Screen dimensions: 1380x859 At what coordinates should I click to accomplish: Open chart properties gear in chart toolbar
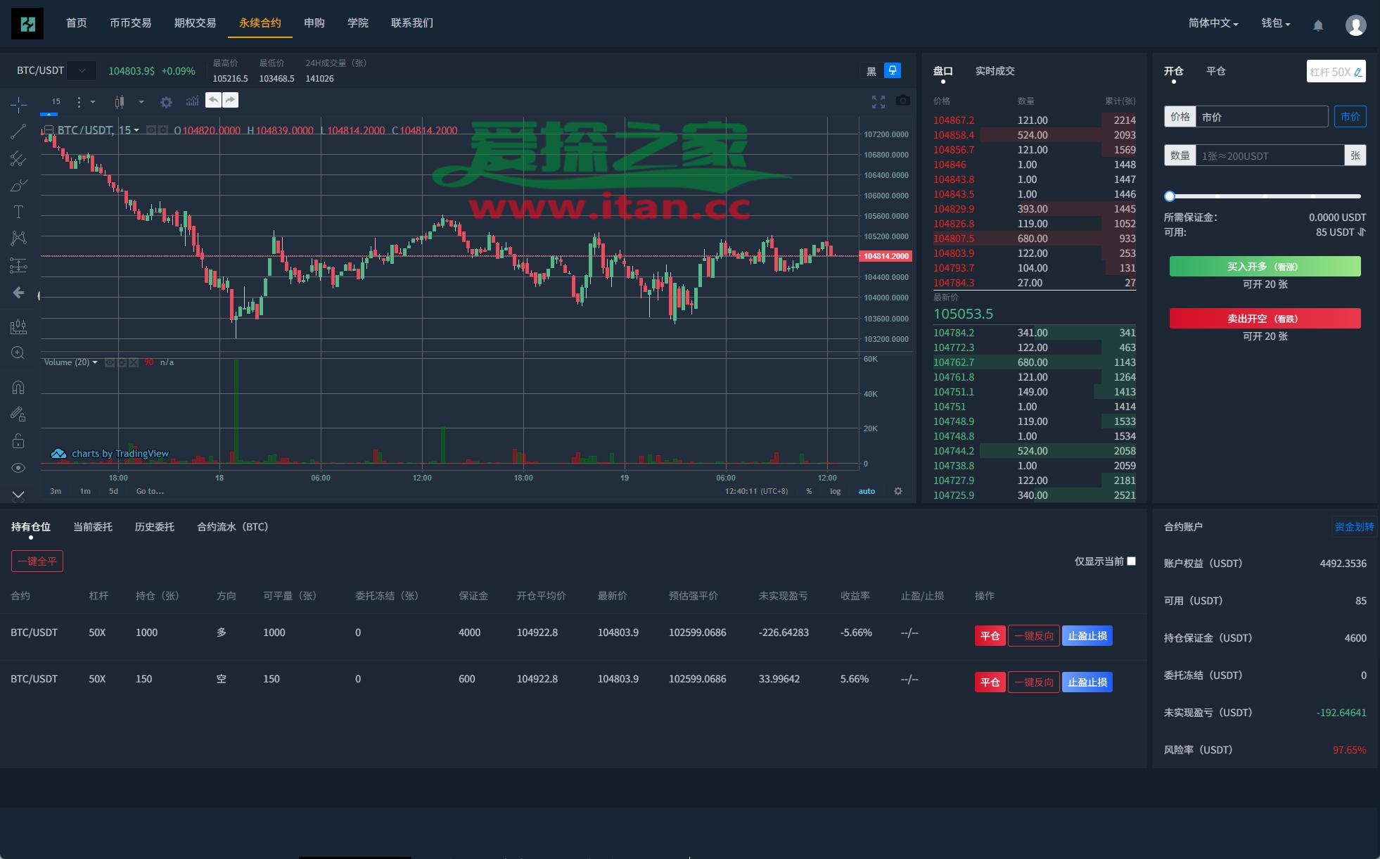(x=166, y=102)
